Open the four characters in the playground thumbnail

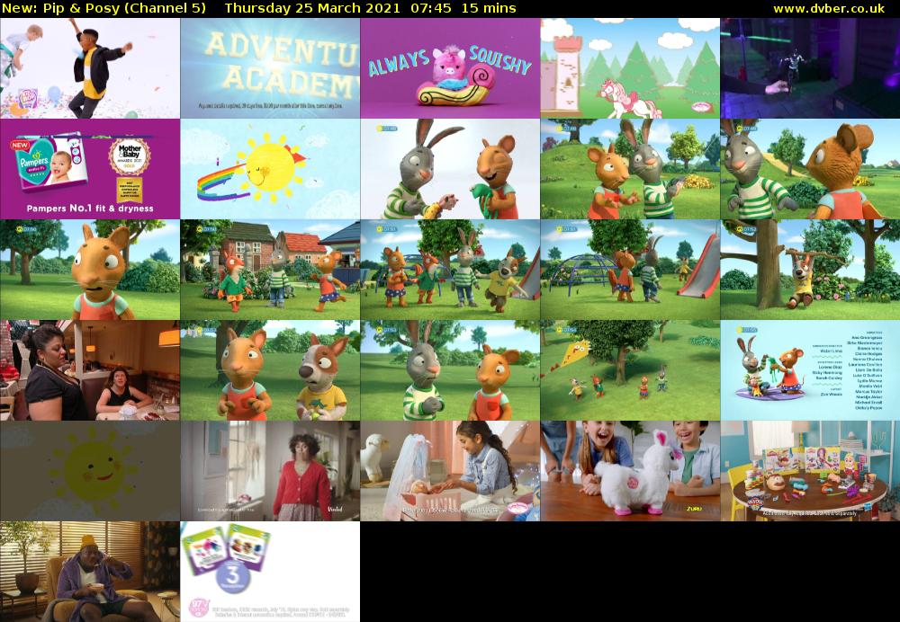tap(450, 270)
